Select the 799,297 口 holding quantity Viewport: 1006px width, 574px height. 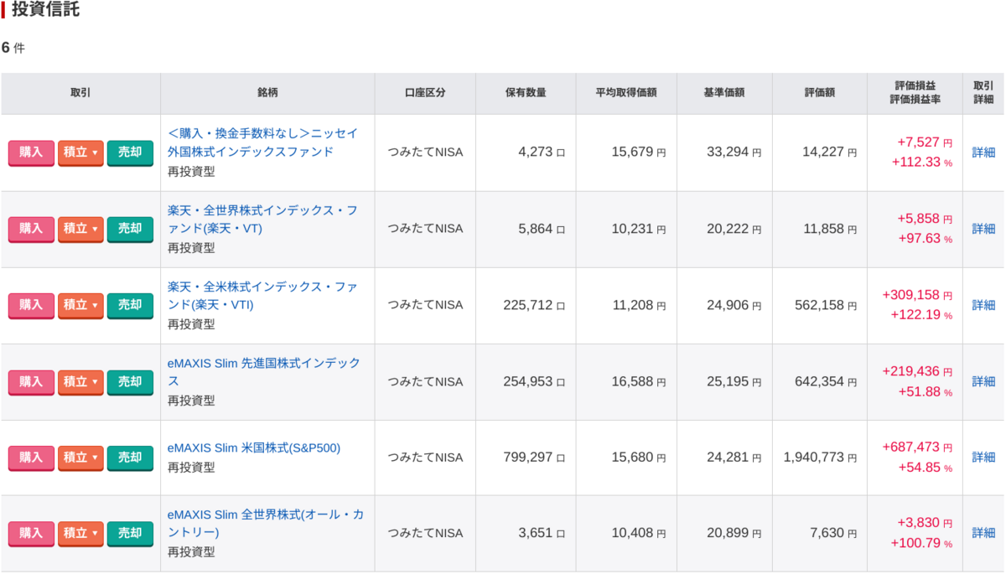[534, 458]
